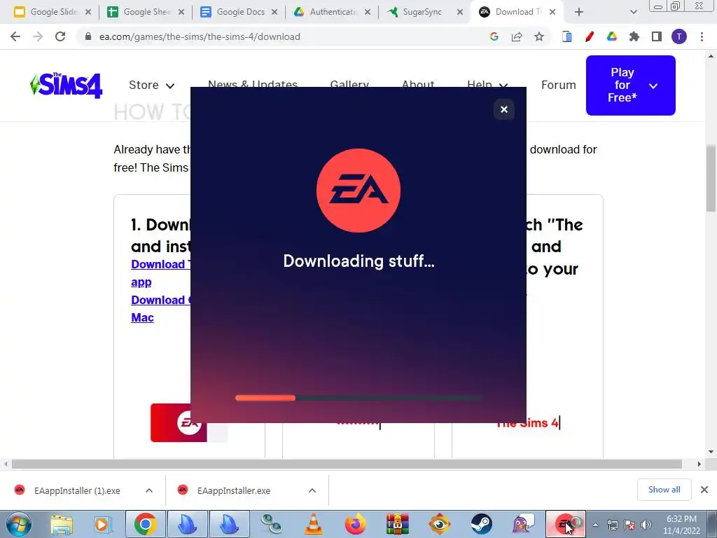Open the Google Drive extension
The image size is (717, 538).
(x=612, y=36)
